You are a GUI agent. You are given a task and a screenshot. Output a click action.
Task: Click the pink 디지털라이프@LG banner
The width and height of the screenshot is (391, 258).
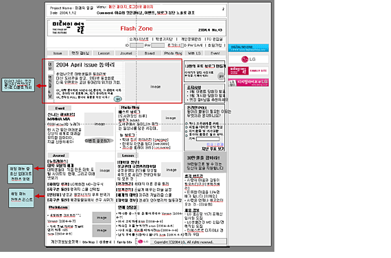248,83
